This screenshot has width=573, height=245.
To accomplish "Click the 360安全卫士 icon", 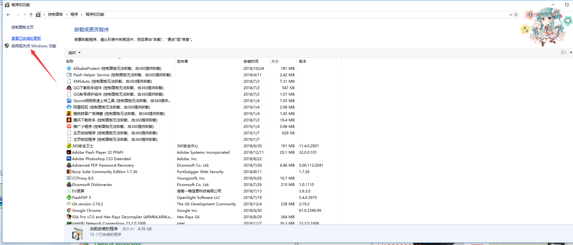I will (x=69, y=146).
